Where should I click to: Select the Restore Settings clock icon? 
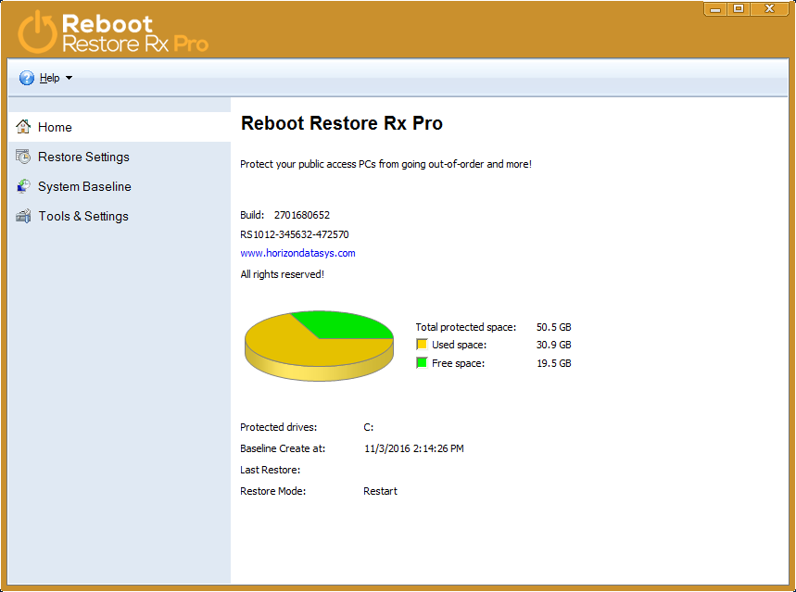21,157
